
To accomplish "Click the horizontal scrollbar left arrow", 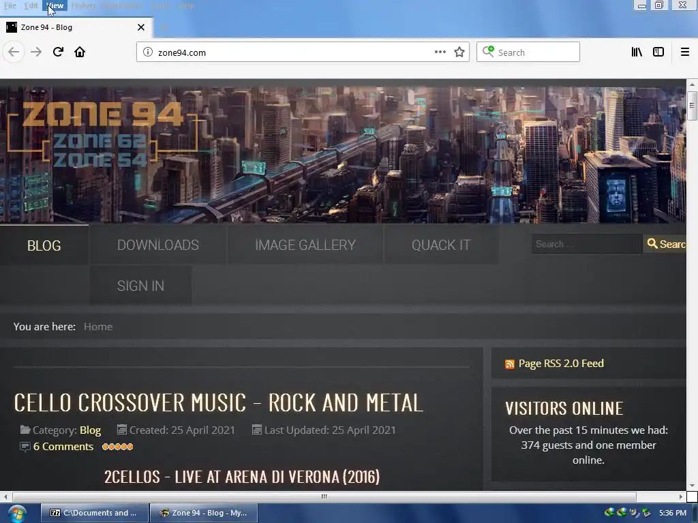I will (5, 496).
